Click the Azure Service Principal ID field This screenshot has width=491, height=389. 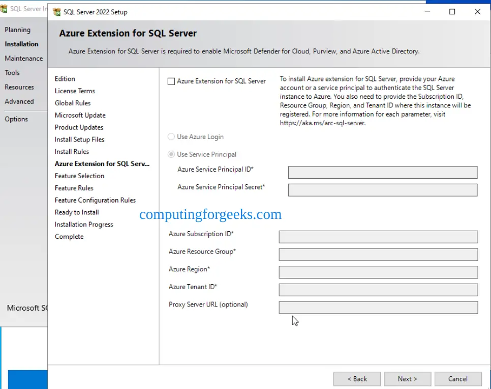coord(383,172)
